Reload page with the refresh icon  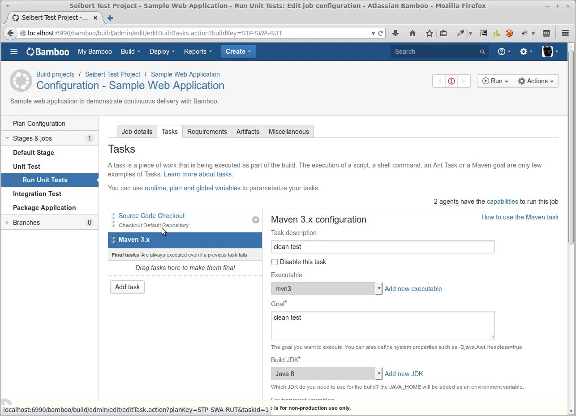(381, 33)
